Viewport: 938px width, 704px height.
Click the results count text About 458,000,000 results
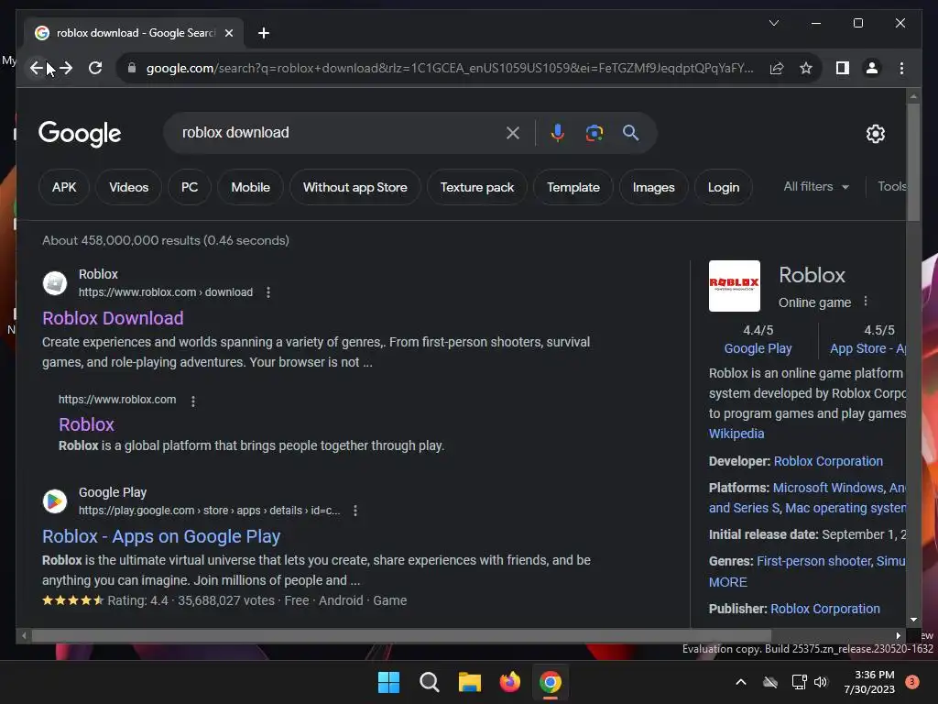click(x=166, y=241)
